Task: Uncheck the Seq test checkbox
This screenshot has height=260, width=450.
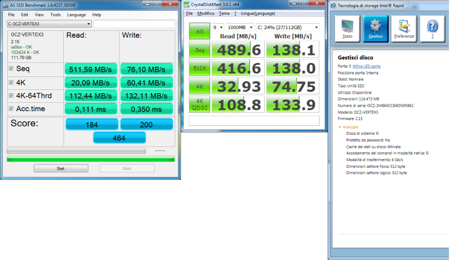Action: pos(11,69)
